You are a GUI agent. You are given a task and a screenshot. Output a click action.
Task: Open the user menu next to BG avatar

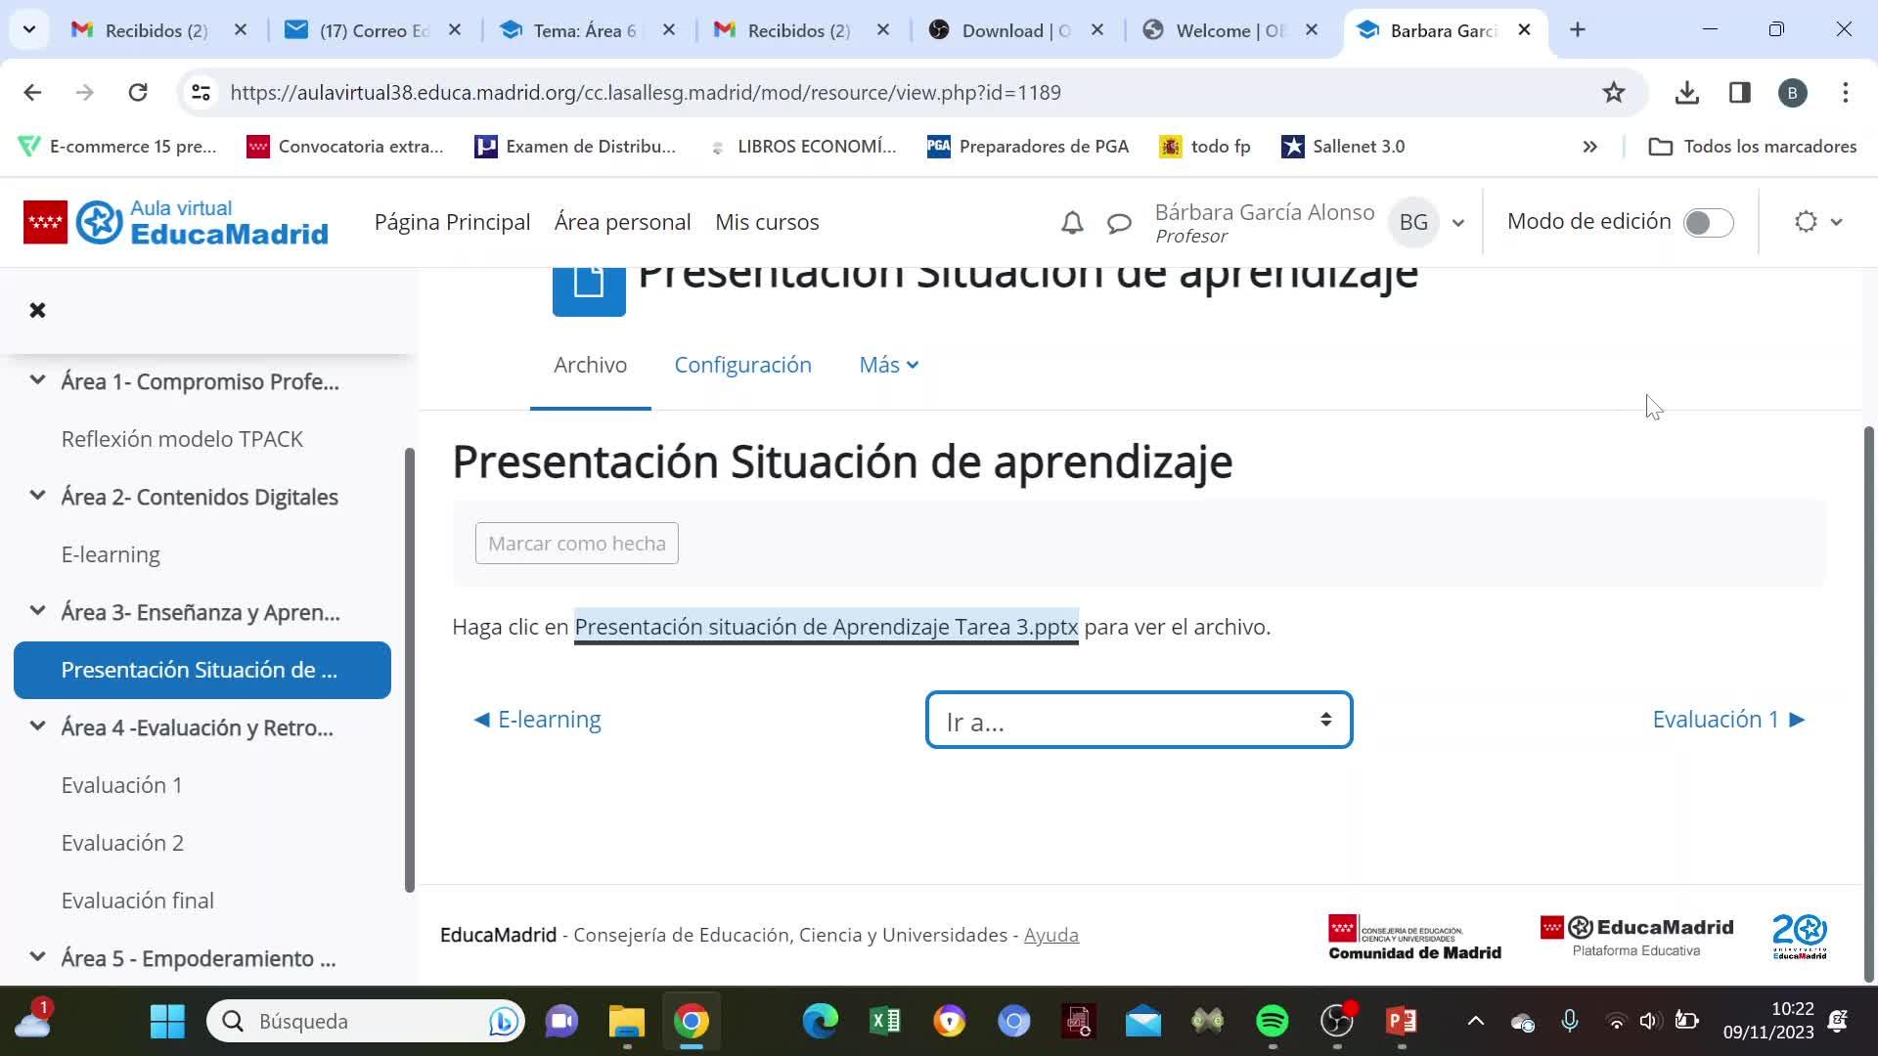pyautogui.click(x=1457, y=223)
